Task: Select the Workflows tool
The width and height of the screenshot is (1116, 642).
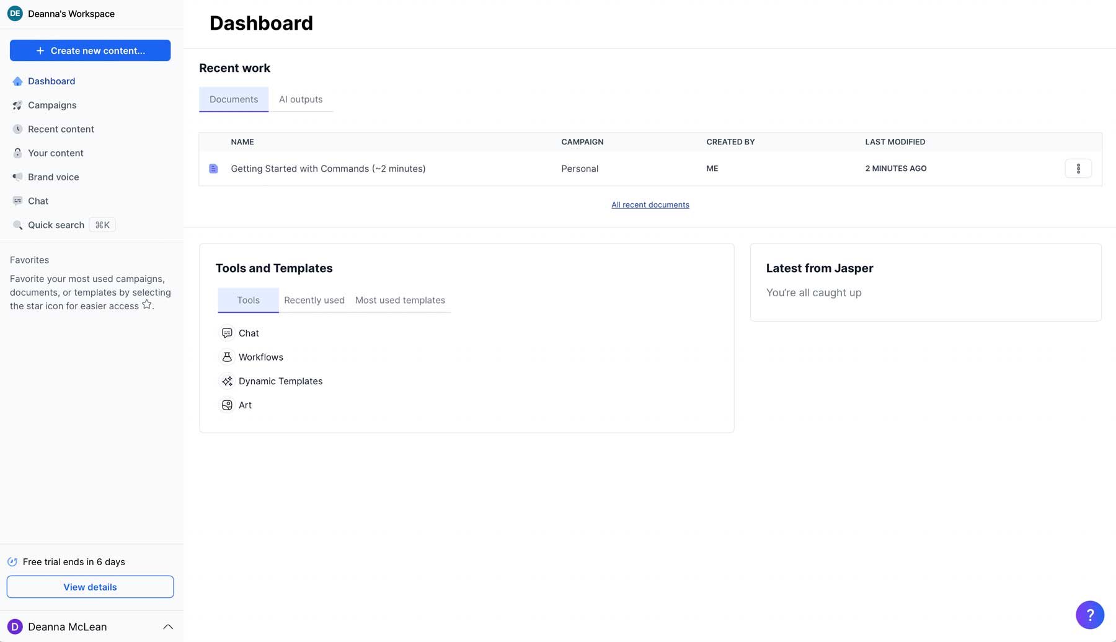Action: tap(260, 357)
